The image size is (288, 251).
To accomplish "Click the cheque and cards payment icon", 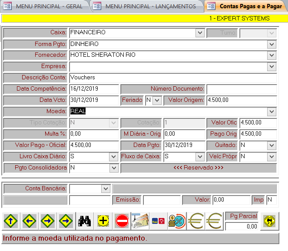I will (x=140, y=221).
